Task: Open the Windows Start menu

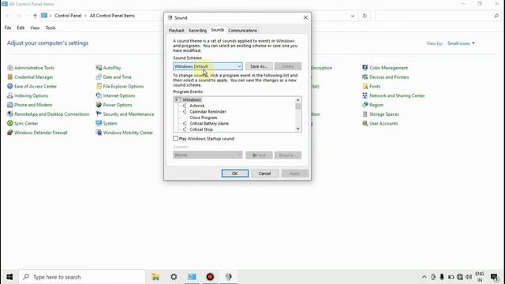Action: 9,277
